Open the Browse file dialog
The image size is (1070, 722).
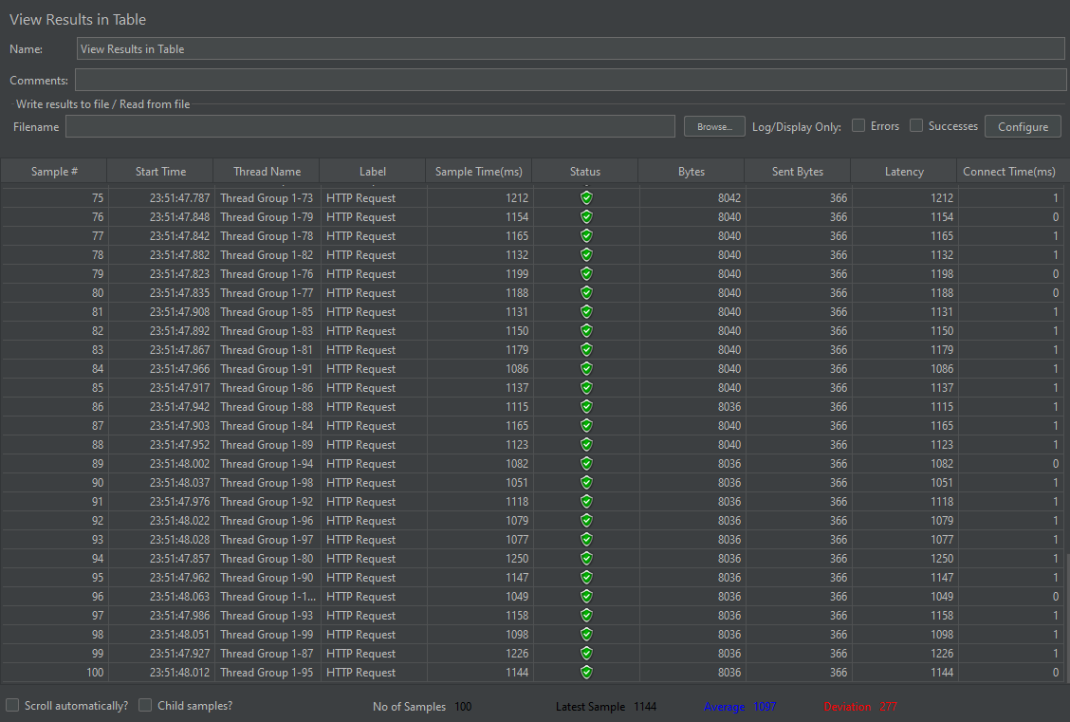[x=714, y=126]
